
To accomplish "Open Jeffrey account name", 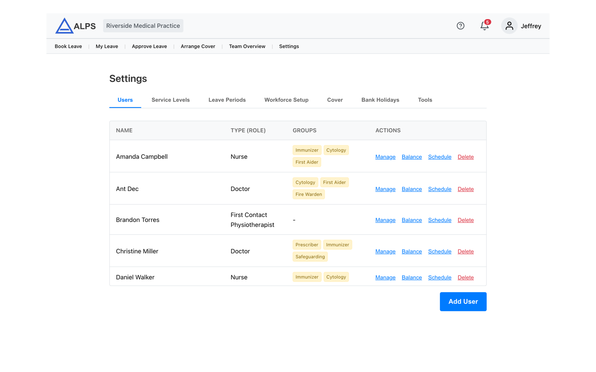I will pyautogui.click(x=531, y=26).
